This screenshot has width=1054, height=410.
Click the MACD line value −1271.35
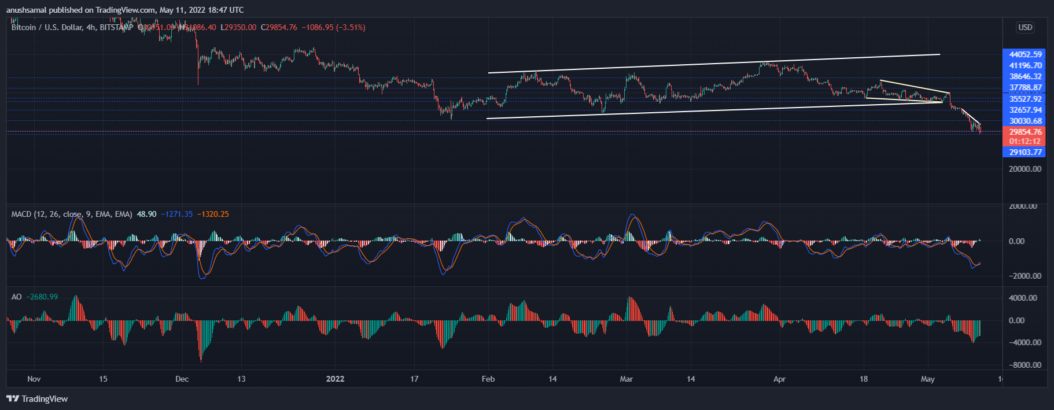click(x=177, y=214)
